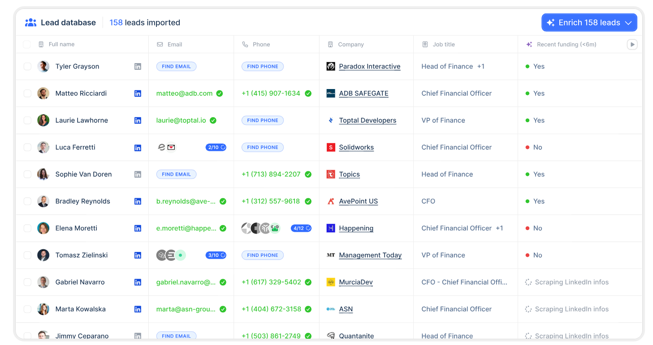This screenshot has width=653, height=345.
Task: Check the box for Matteo Ricciardi
Action: (x=27, y=94)
